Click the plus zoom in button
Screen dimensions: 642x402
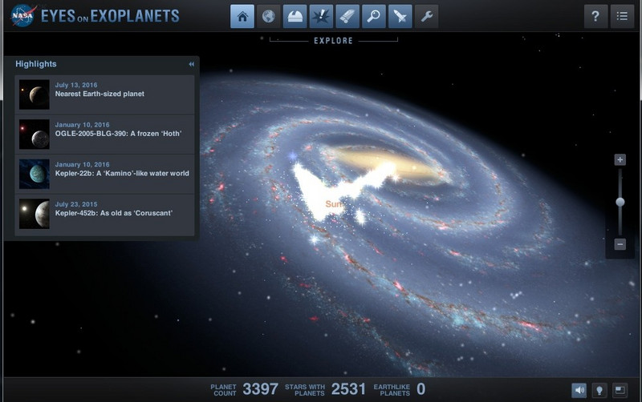tap(620, 159)
